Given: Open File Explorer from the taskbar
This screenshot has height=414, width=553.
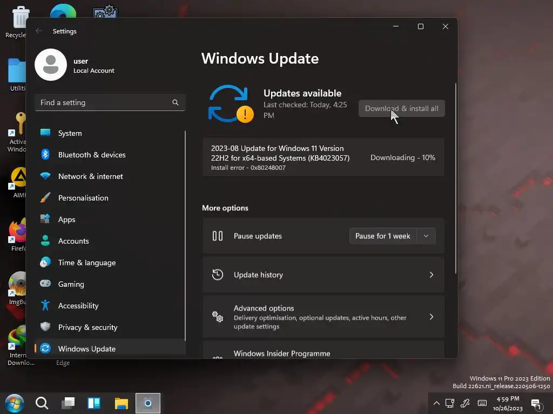Looking at the screenshot, I should tap(122, 403).
